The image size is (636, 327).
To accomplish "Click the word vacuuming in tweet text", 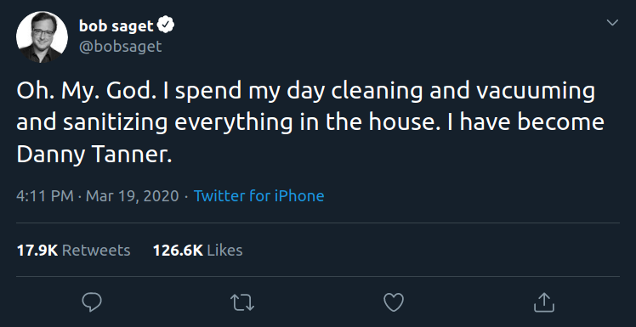I will pyautogui.click(x=536, y=92).
